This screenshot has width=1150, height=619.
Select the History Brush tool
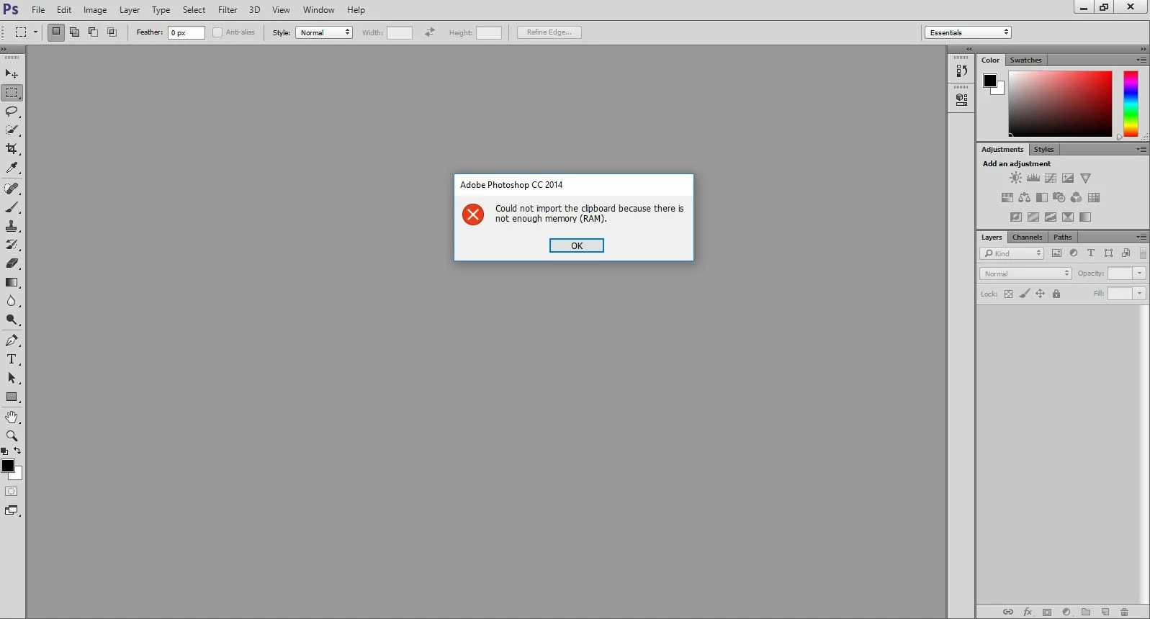[x=12, y=245]
